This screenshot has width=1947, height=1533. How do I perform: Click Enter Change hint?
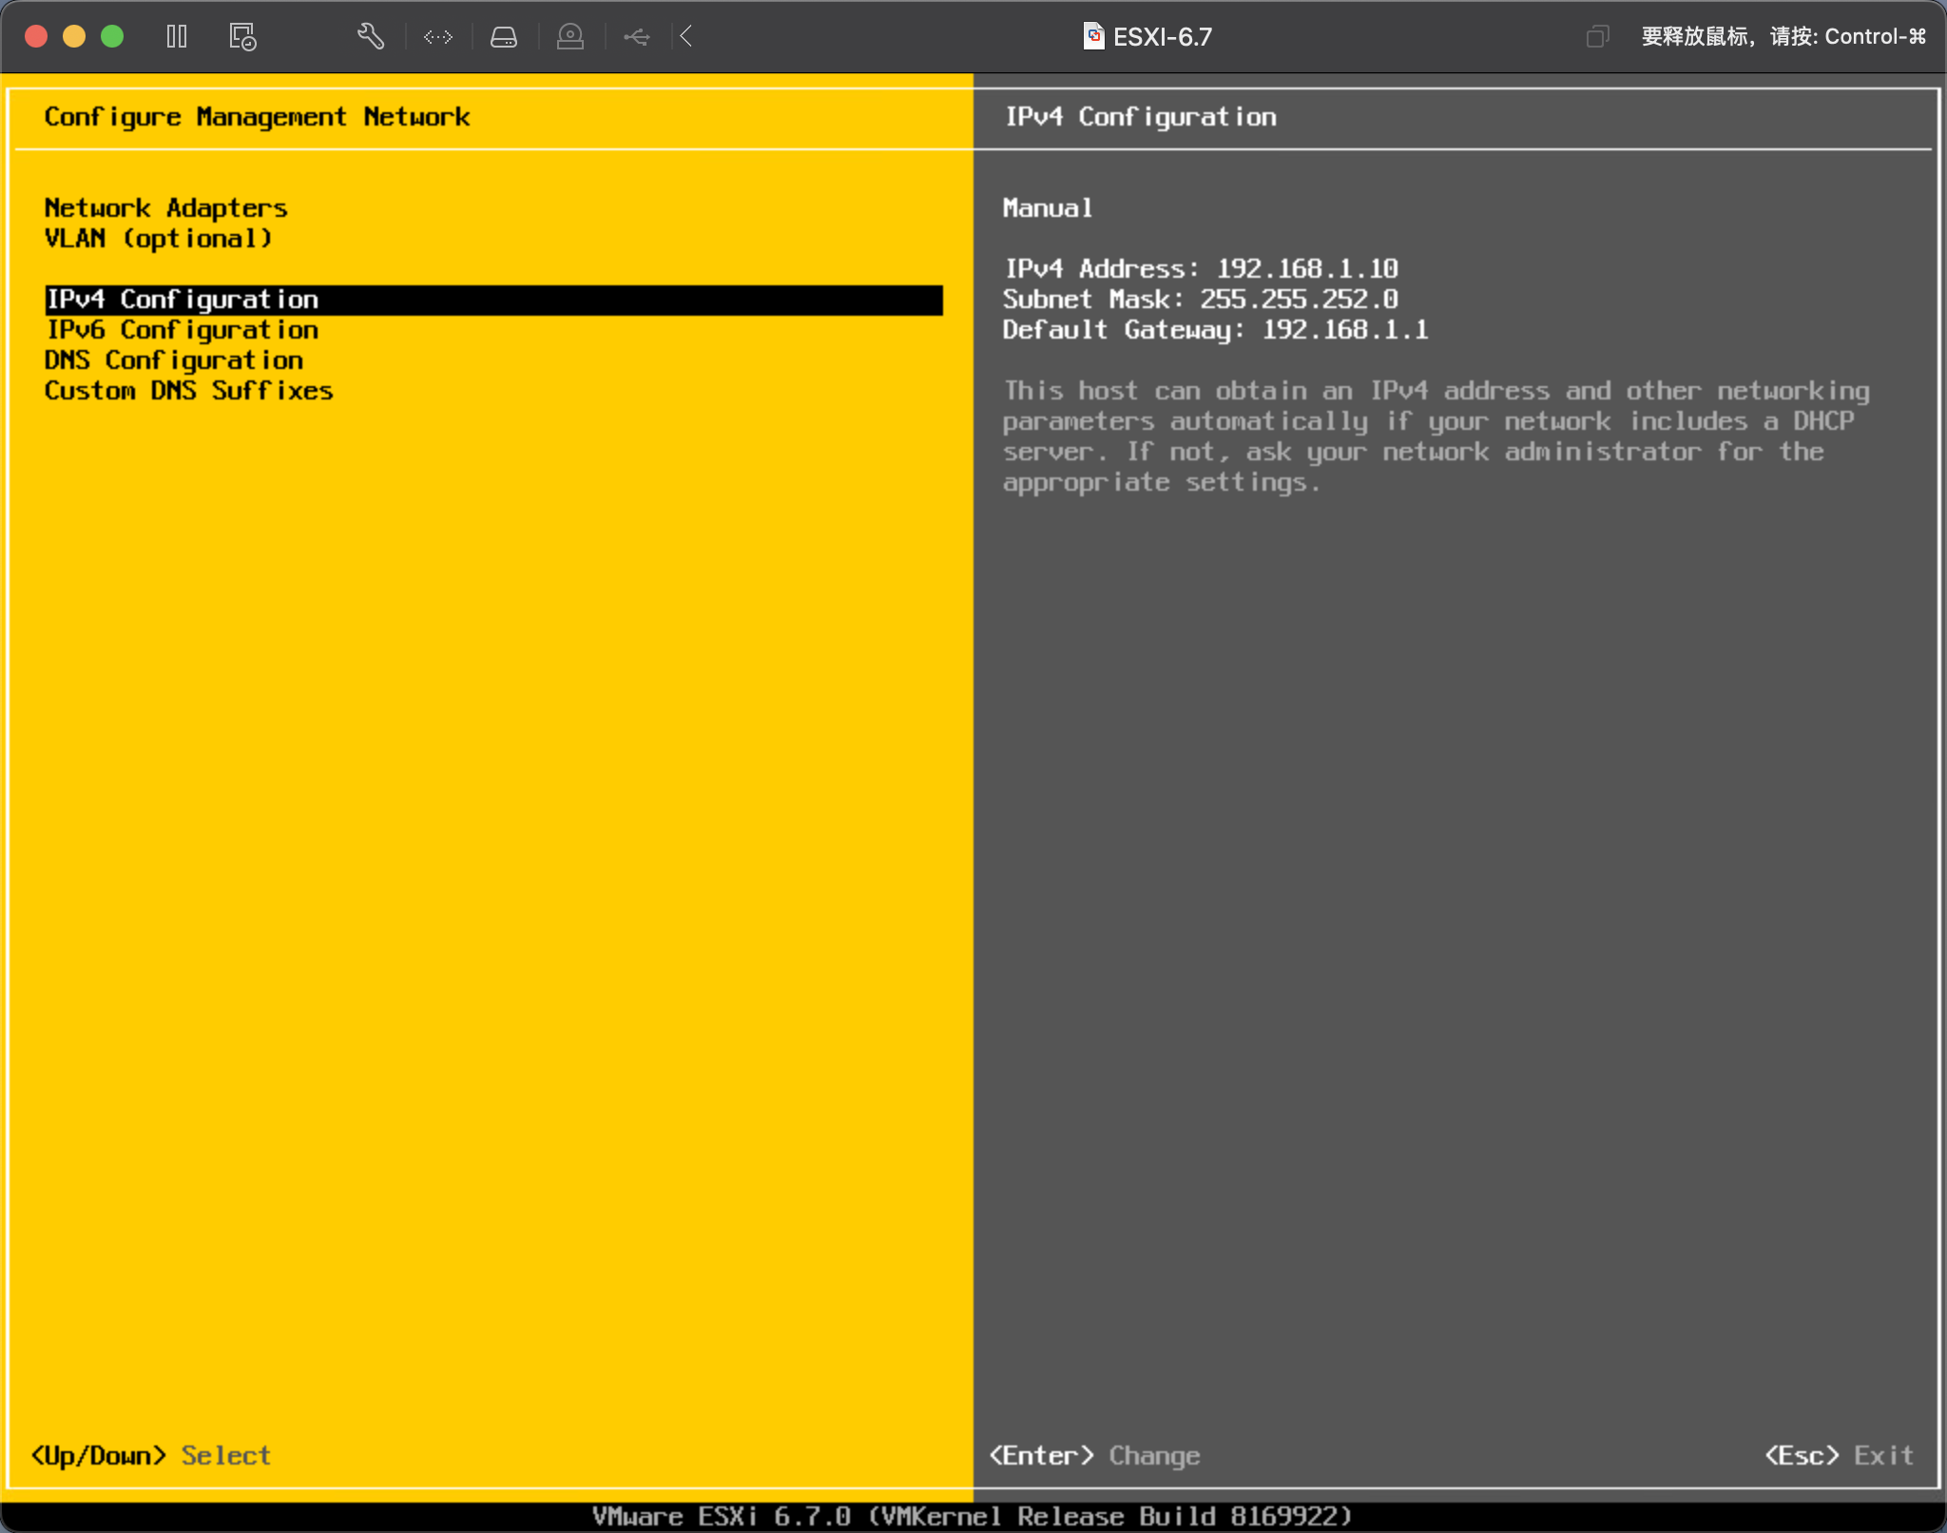(x=1094, y=1455)
